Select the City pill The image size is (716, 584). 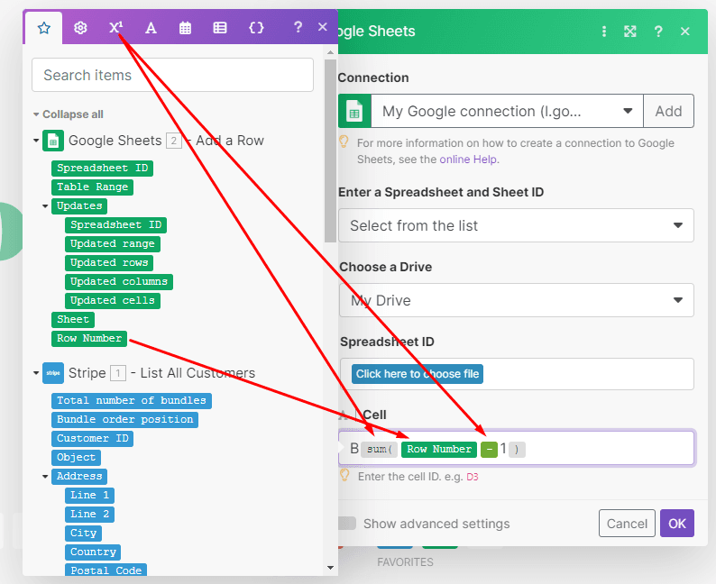[83, 534]
